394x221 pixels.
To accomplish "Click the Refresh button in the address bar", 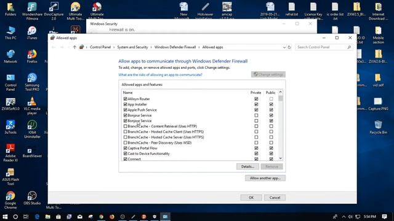I will click(289, 47).
